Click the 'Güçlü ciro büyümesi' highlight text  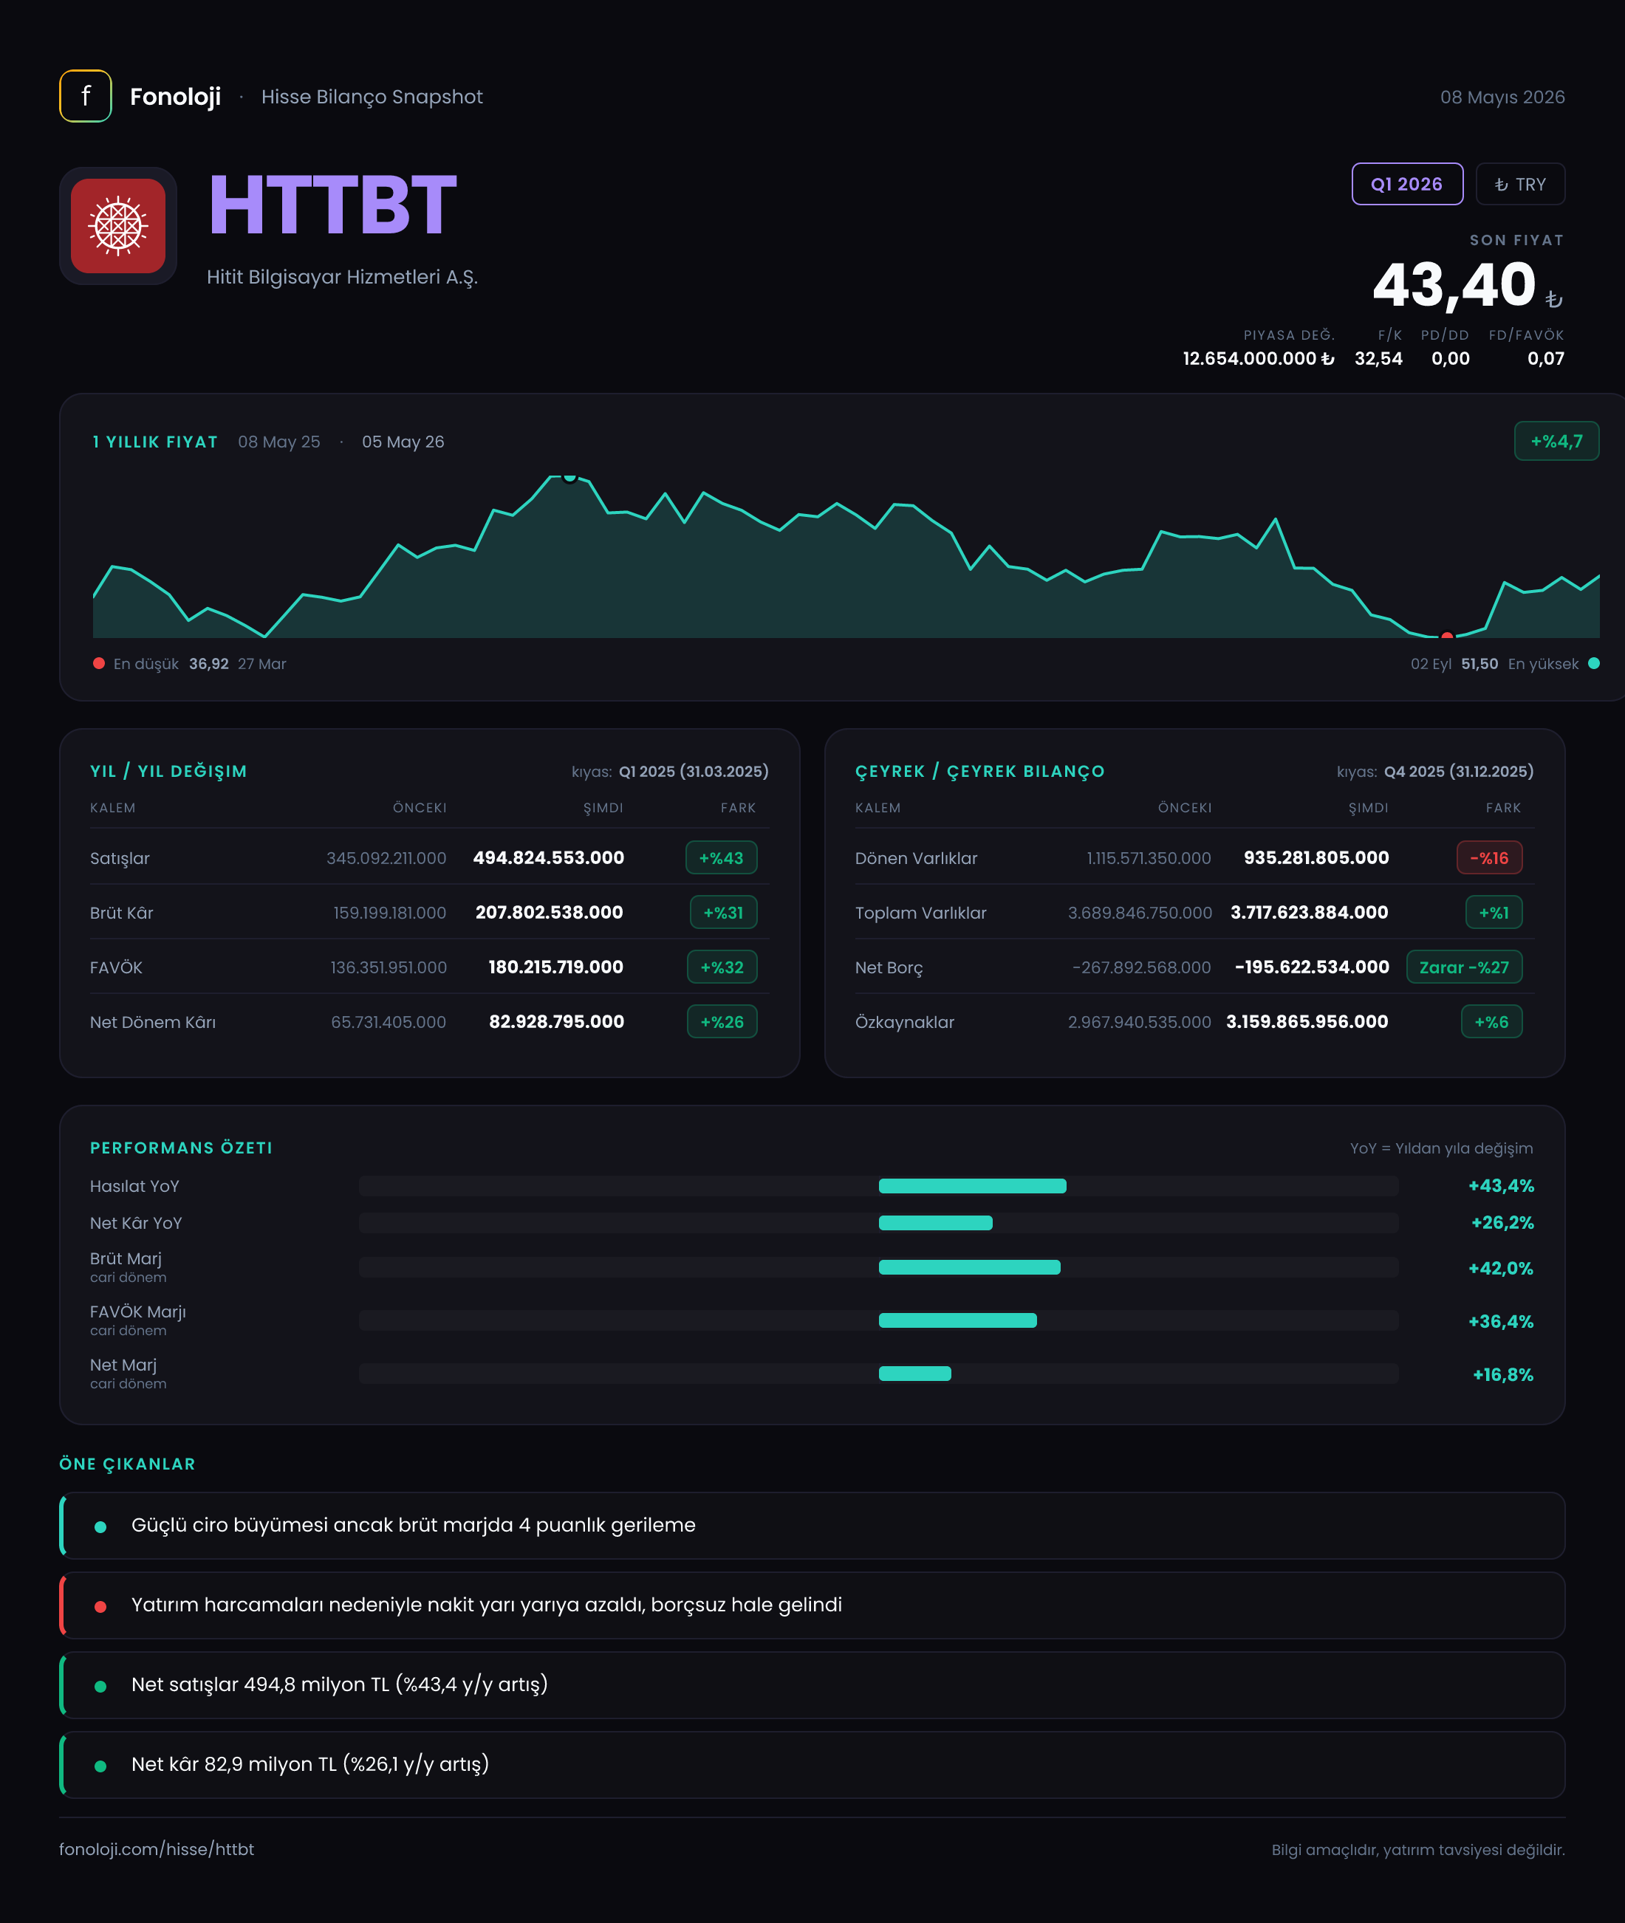pos(414,1525)
